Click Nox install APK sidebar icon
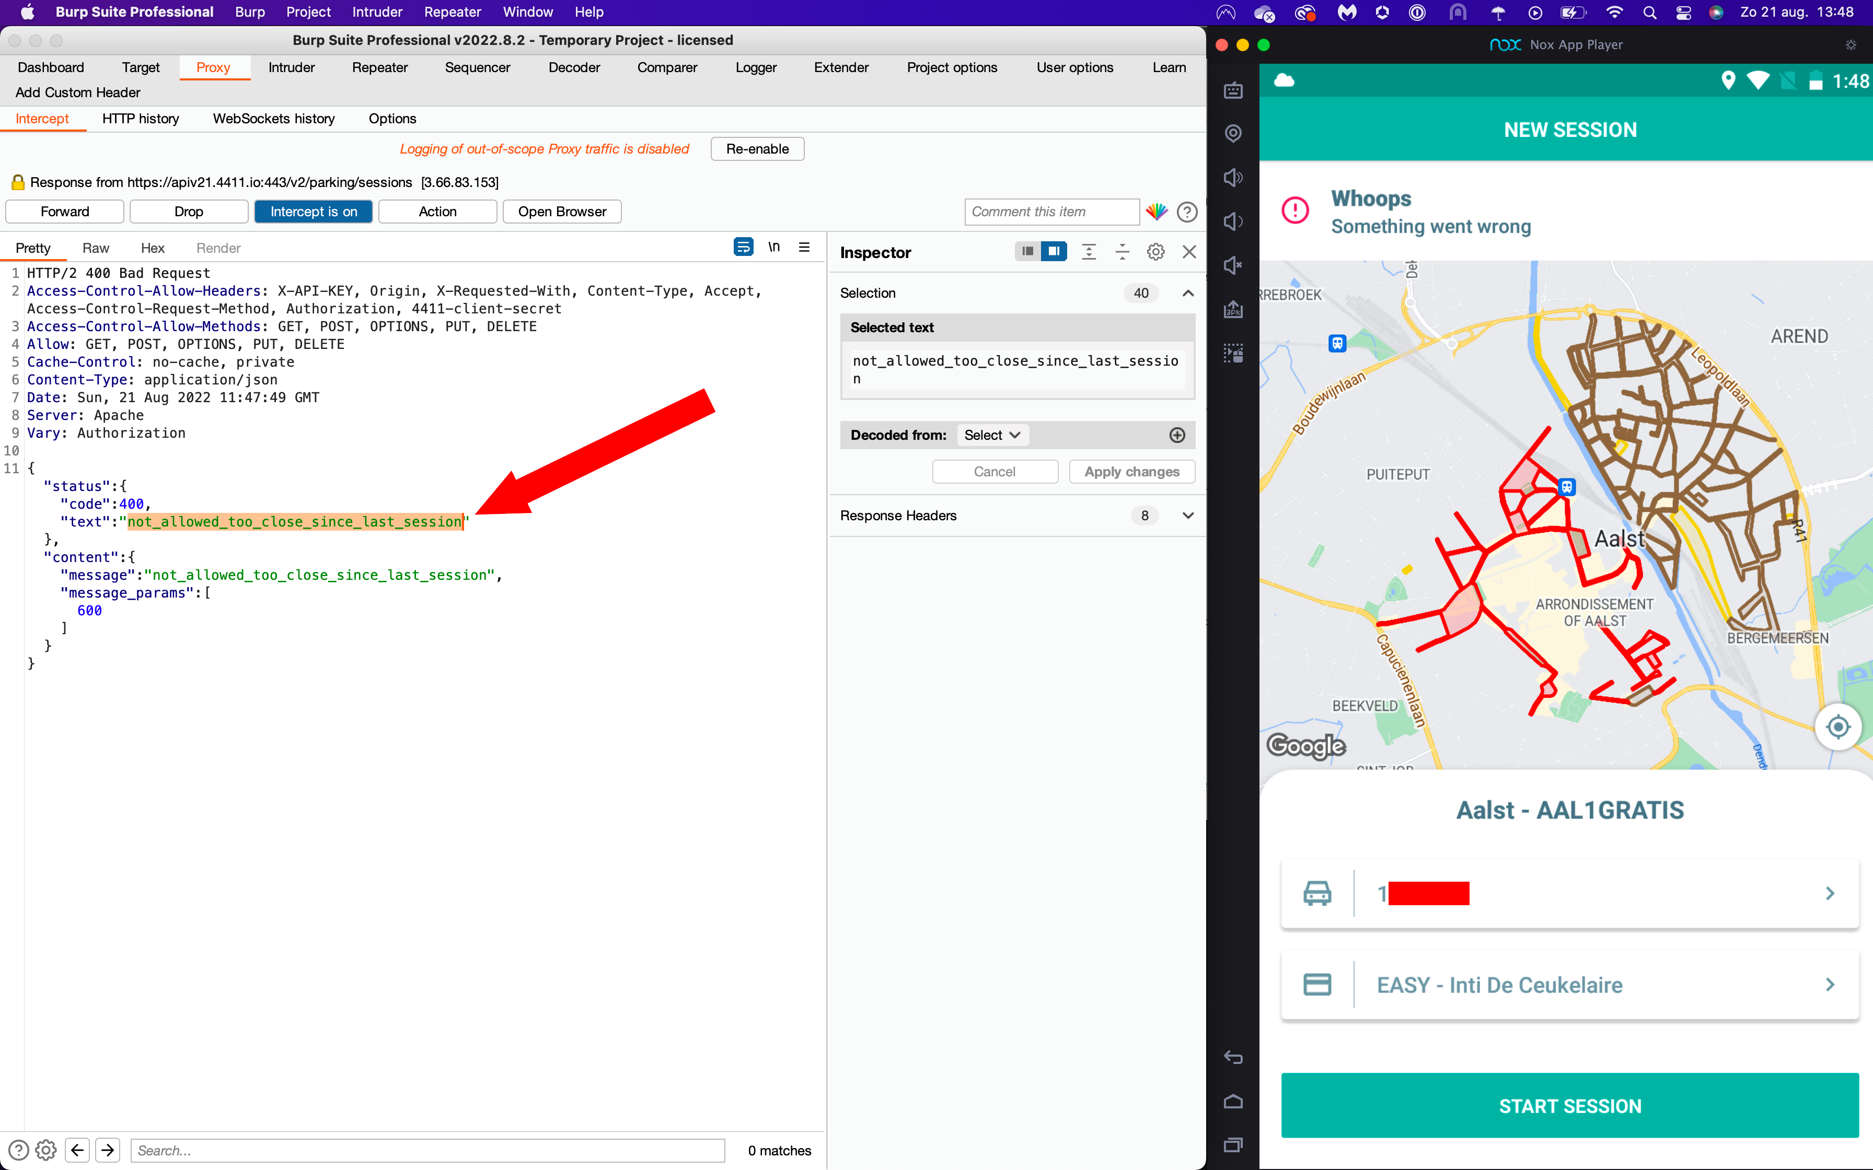This screenshot has height=1170, width=1873. point(1233,310)
